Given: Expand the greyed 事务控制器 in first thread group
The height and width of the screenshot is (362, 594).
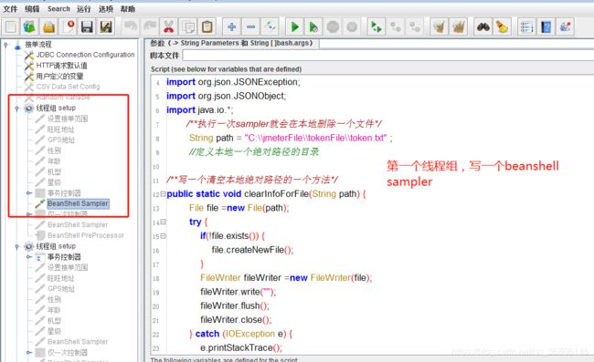Looking at the screenshot, I should click(x=28, y=193).
